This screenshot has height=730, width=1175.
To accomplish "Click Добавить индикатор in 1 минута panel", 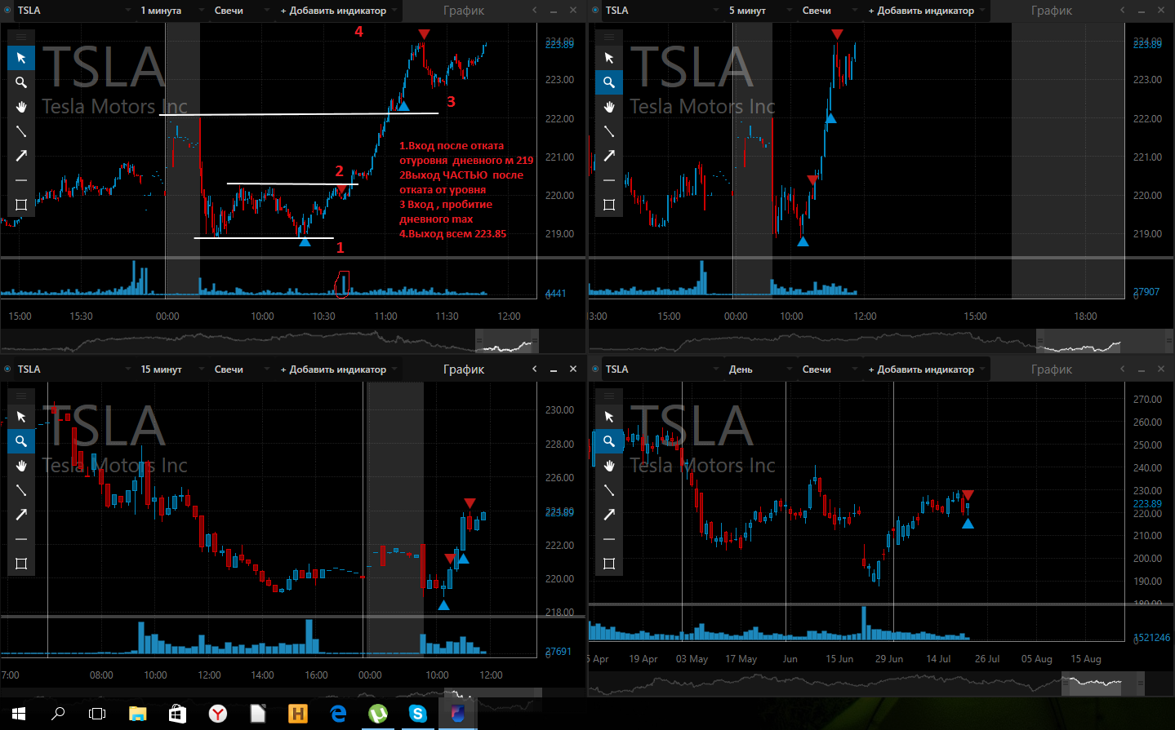I will click(x=338, y=11).
